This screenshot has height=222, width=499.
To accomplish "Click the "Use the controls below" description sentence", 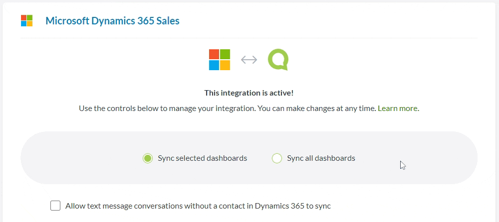I will tap(227, 108).
